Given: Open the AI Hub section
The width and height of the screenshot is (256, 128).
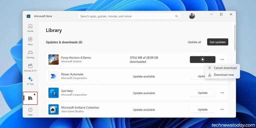Looking at the screenshot, I should [30, 81].
